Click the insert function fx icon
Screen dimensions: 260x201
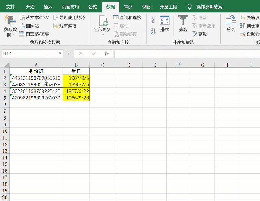[x=106, y=54]
